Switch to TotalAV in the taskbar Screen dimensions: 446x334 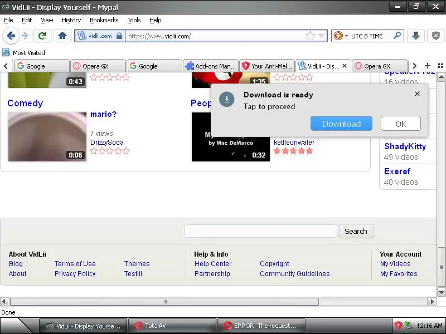pos(172,326)
